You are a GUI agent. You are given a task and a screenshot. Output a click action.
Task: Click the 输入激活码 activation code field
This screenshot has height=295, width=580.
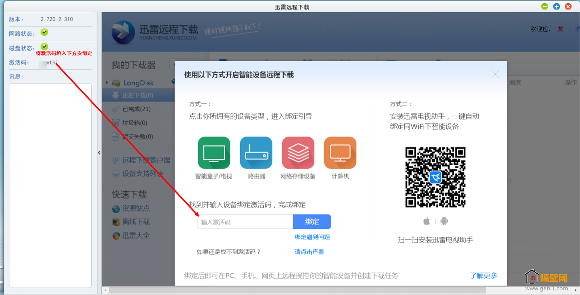245,222
